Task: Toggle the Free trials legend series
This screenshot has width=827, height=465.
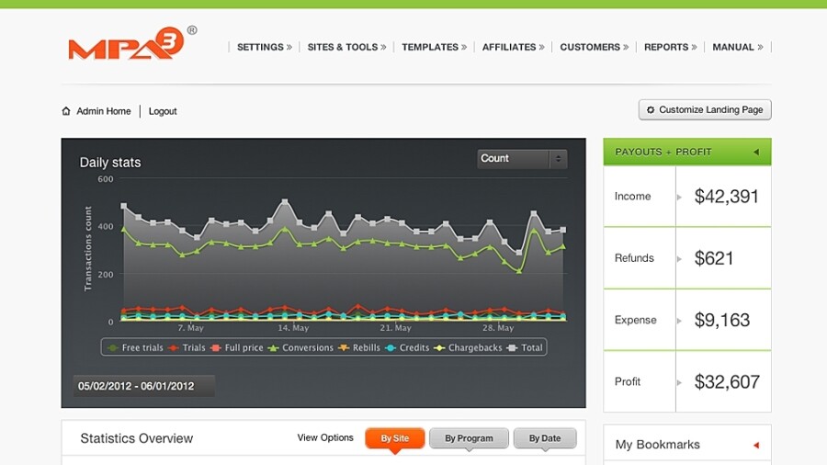Action: point(135,348)
